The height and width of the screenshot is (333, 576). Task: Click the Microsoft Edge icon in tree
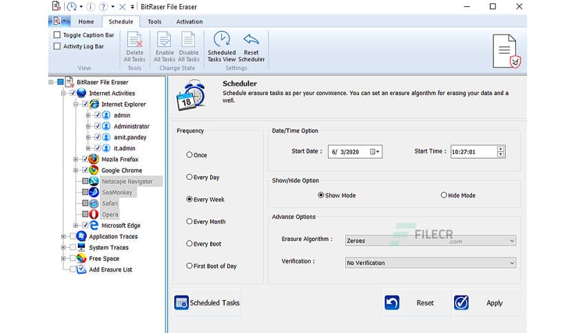94,225
